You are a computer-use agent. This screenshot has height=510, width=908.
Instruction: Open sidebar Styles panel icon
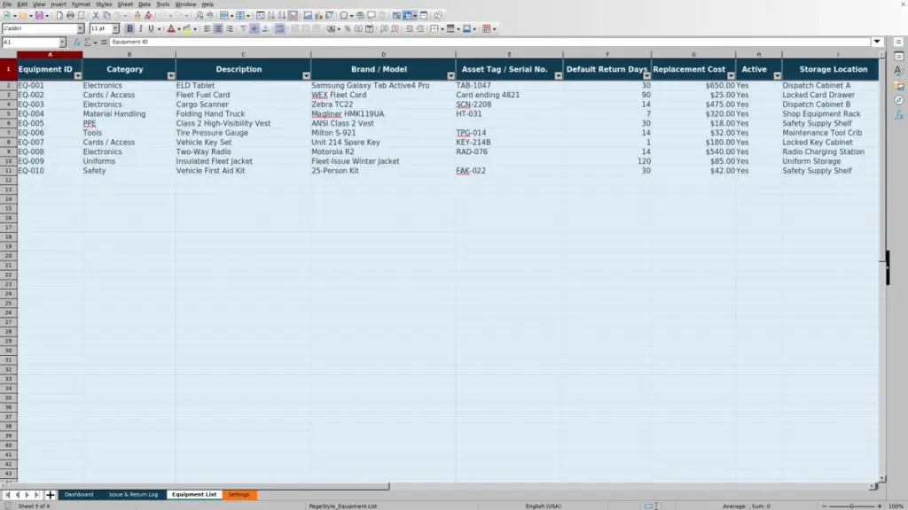pos(899,71)
